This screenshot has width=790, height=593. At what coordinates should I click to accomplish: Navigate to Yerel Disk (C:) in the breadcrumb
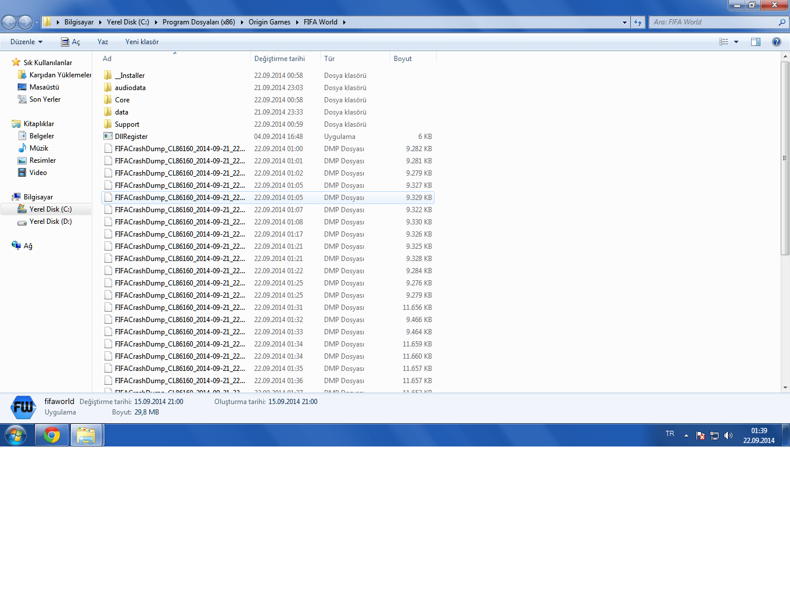128,22
